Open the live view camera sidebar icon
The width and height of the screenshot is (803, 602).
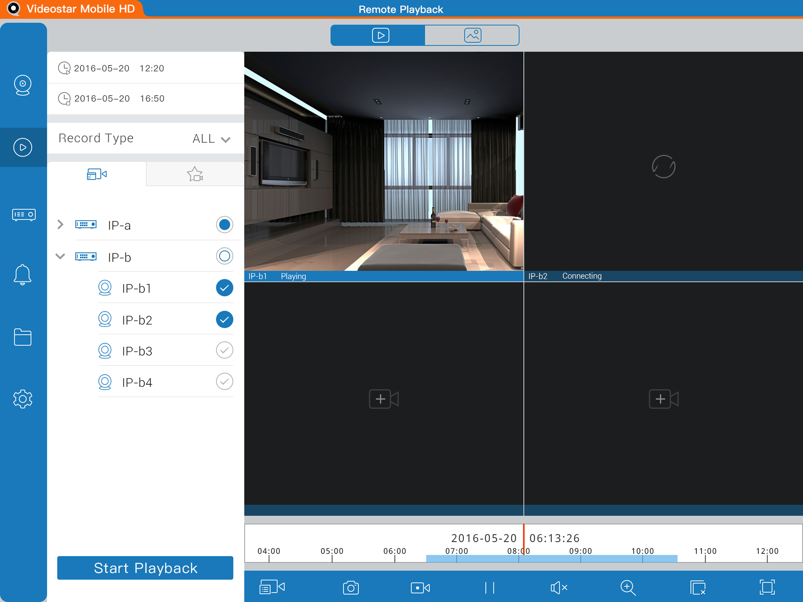coord(23,85)
